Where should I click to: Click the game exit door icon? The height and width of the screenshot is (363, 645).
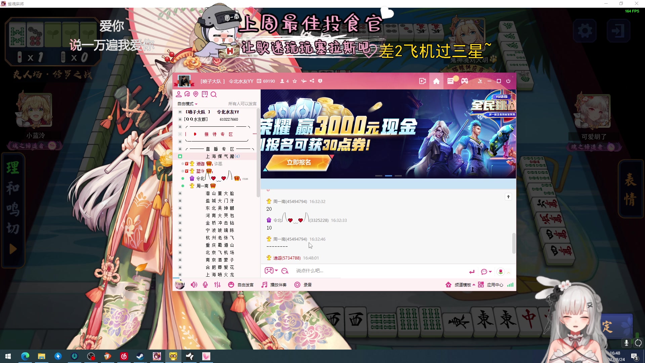tap(618, 31)
